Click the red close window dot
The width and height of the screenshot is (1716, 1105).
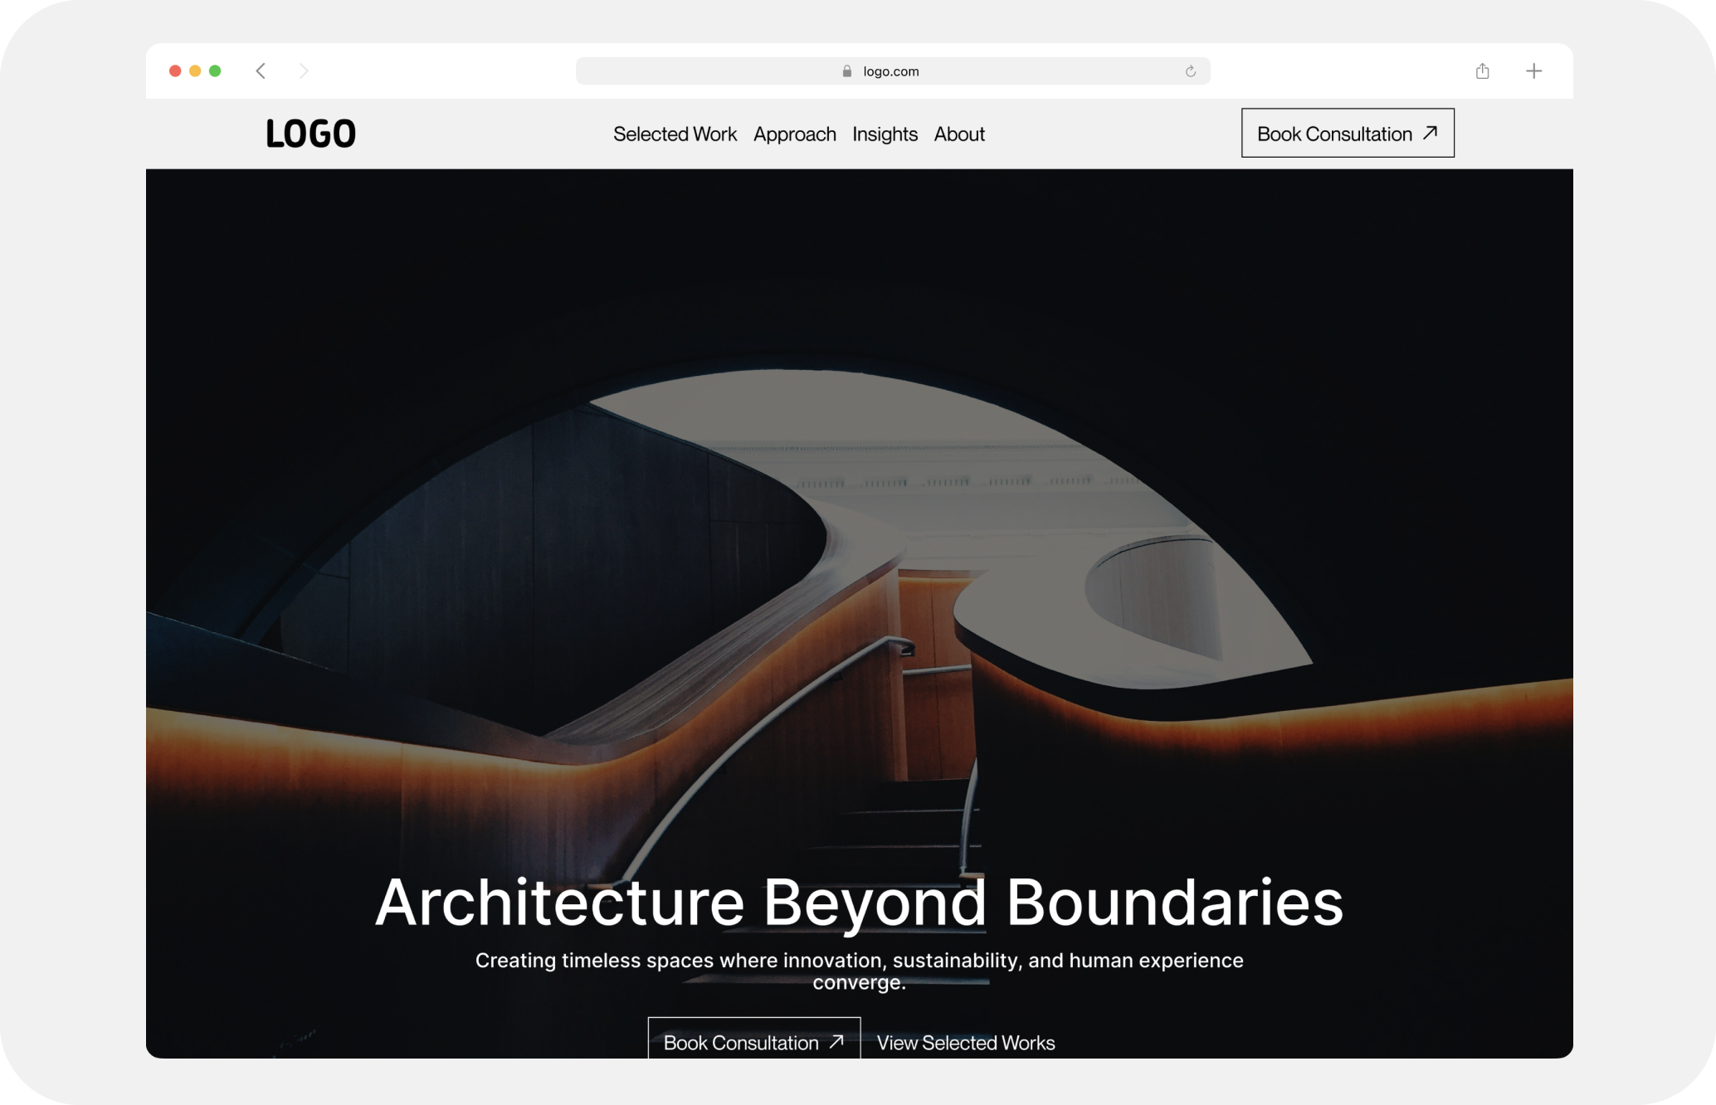[175, 71]
